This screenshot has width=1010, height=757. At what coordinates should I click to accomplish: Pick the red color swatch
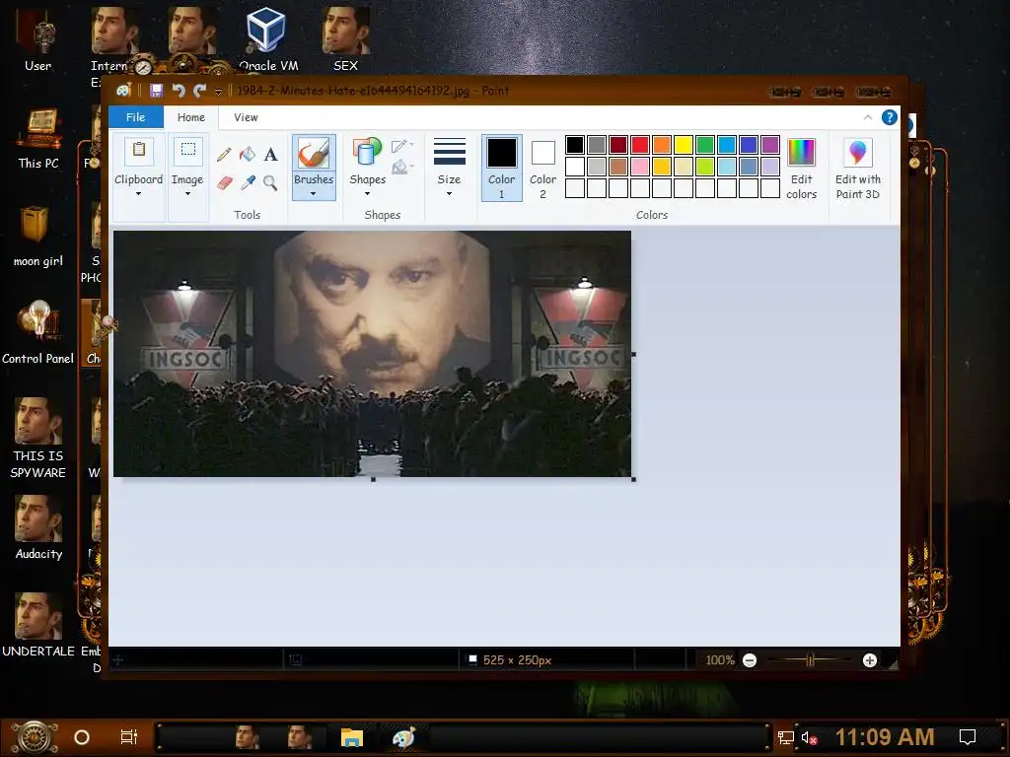(639, 145)
